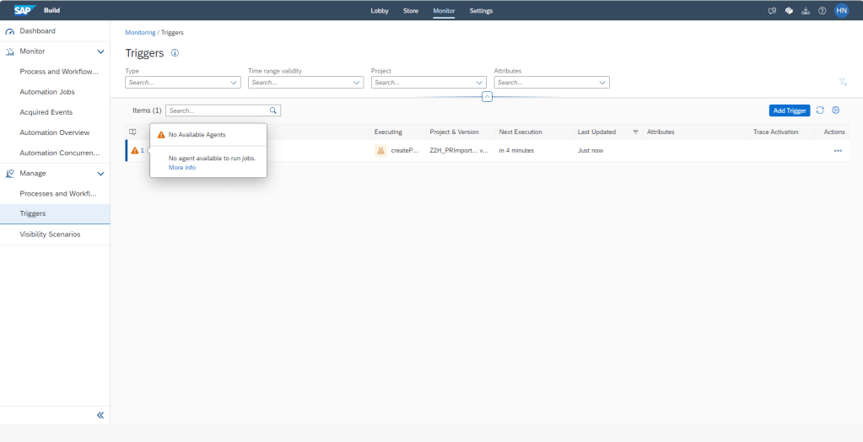
Task: Open the row actions three-dot menu
Action: coord(838,150)
